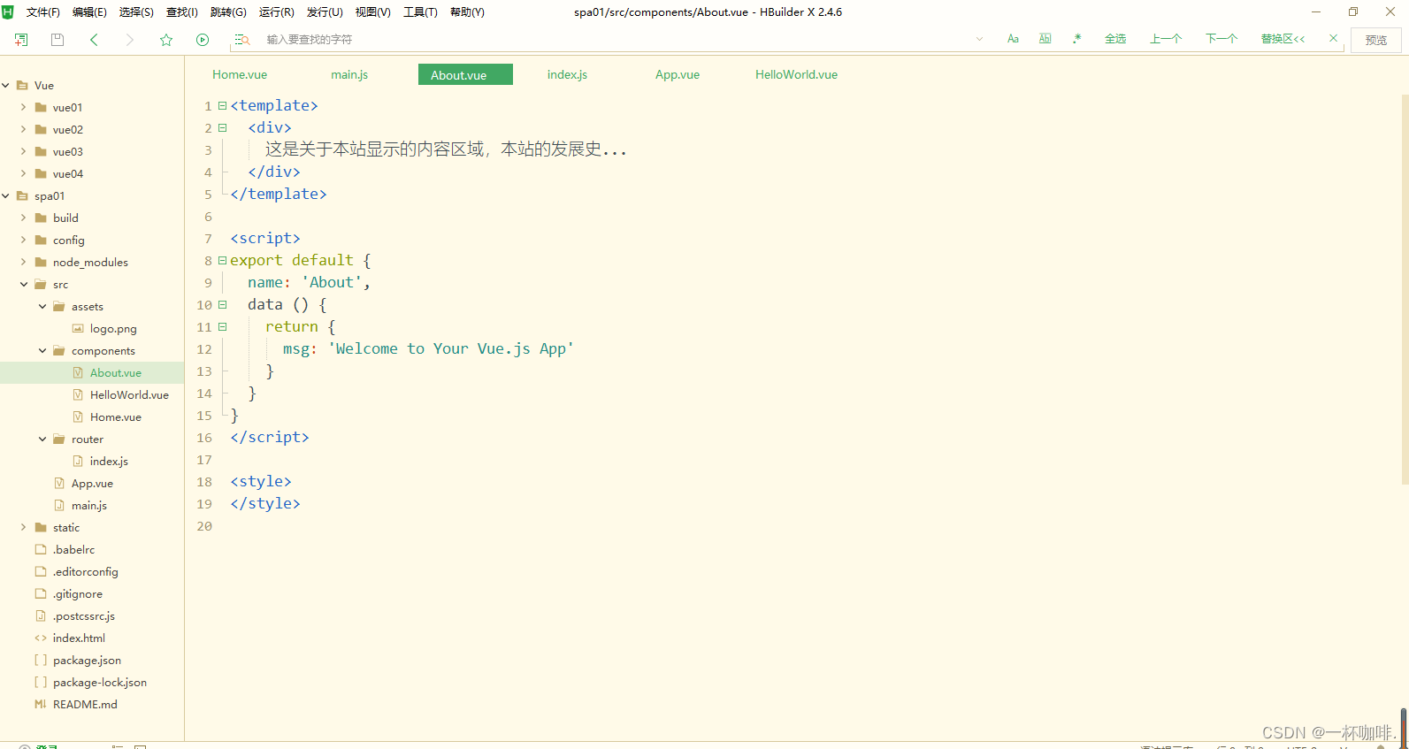The image size is (1409, 749).
Task: Click the new file toolbar icon
Action: point(21,40)
